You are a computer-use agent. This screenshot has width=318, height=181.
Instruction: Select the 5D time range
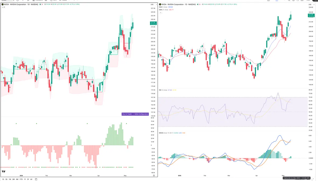click(x=6, y=179)
